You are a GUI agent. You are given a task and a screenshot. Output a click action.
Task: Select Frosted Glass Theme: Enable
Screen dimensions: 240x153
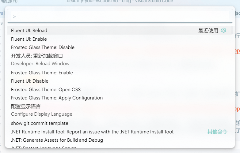coord(42,73)
